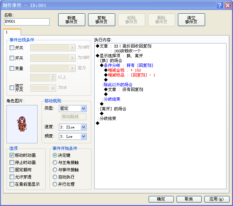Viewport: 233px width, 206px height.
Task: Click the 新建事件页 button
Action: [x=72, y=20]
